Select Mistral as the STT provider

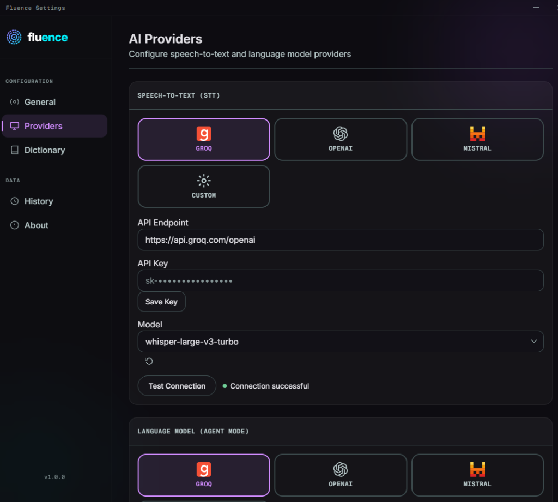[x=477, y=139]
